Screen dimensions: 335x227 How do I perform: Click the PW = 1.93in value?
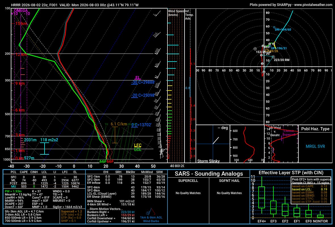(x=13, y=191)
